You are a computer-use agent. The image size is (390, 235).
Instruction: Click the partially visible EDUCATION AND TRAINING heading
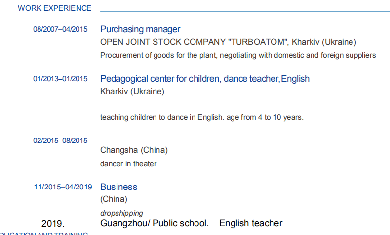[44, 233]
